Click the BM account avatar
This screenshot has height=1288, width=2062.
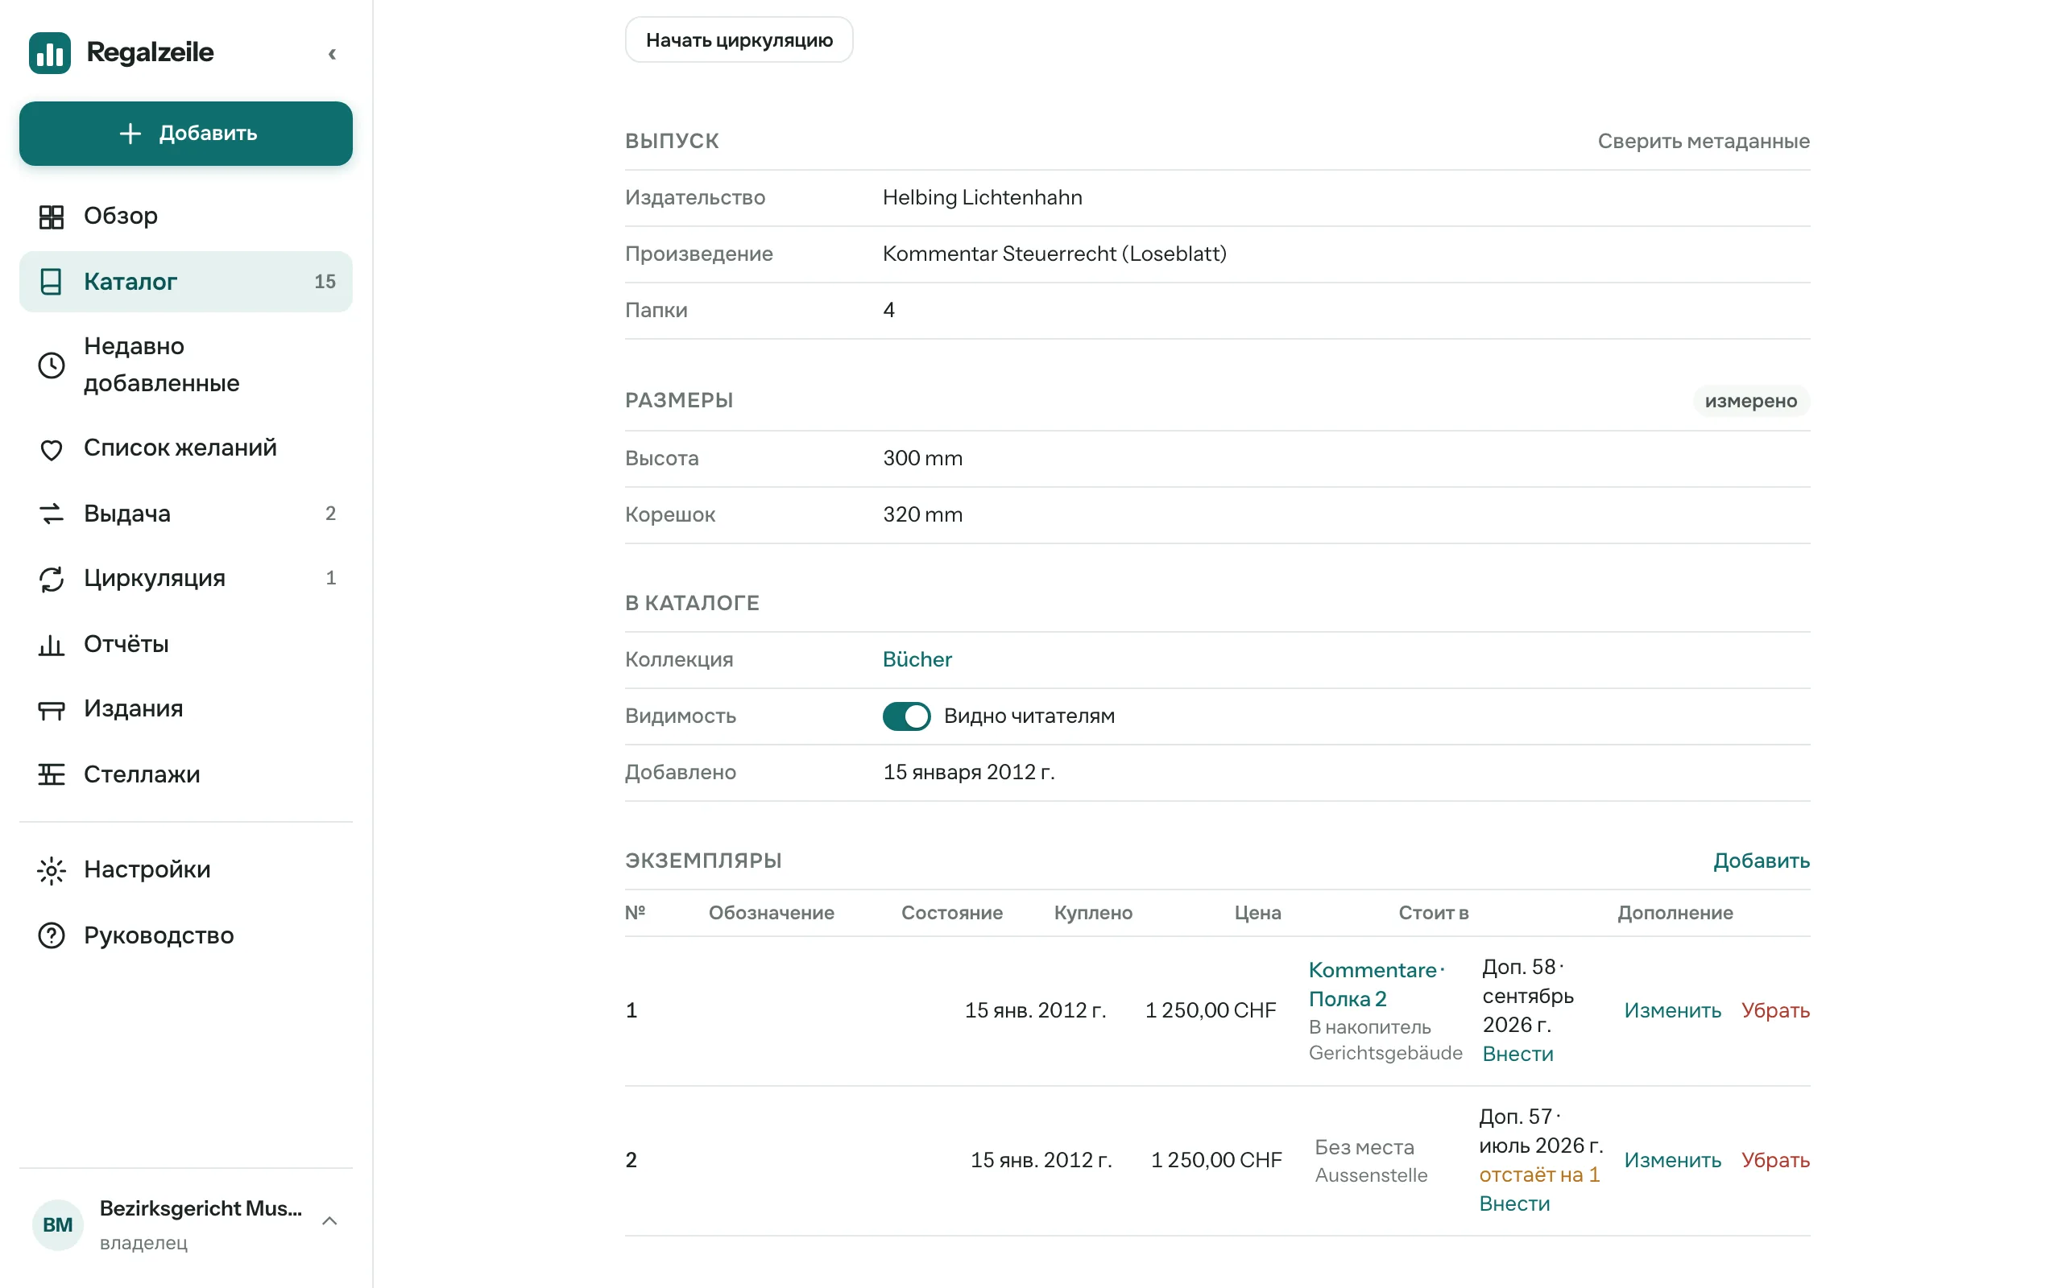pyautogui.click(x=57, y=1225)
